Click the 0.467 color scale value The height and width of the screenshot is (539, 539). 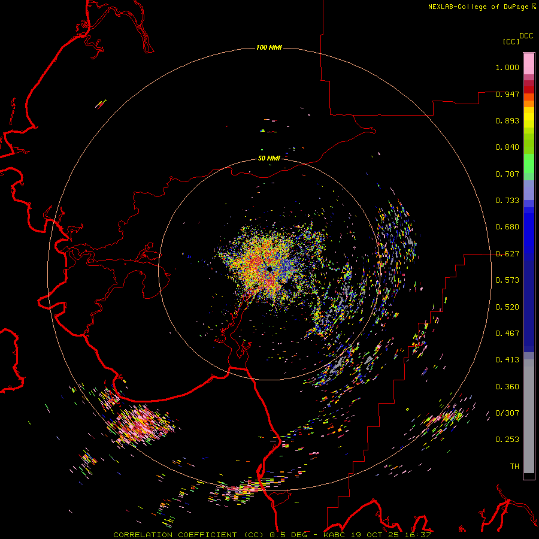507,334
